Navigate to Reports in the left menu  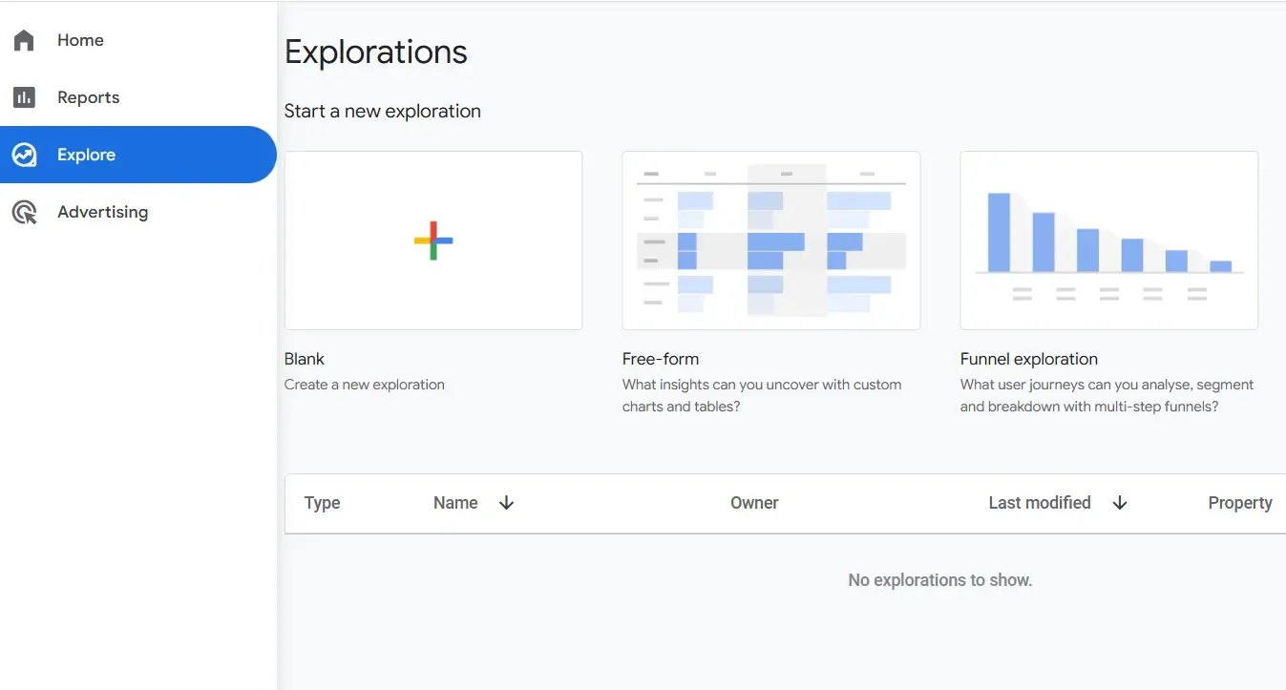88,96
